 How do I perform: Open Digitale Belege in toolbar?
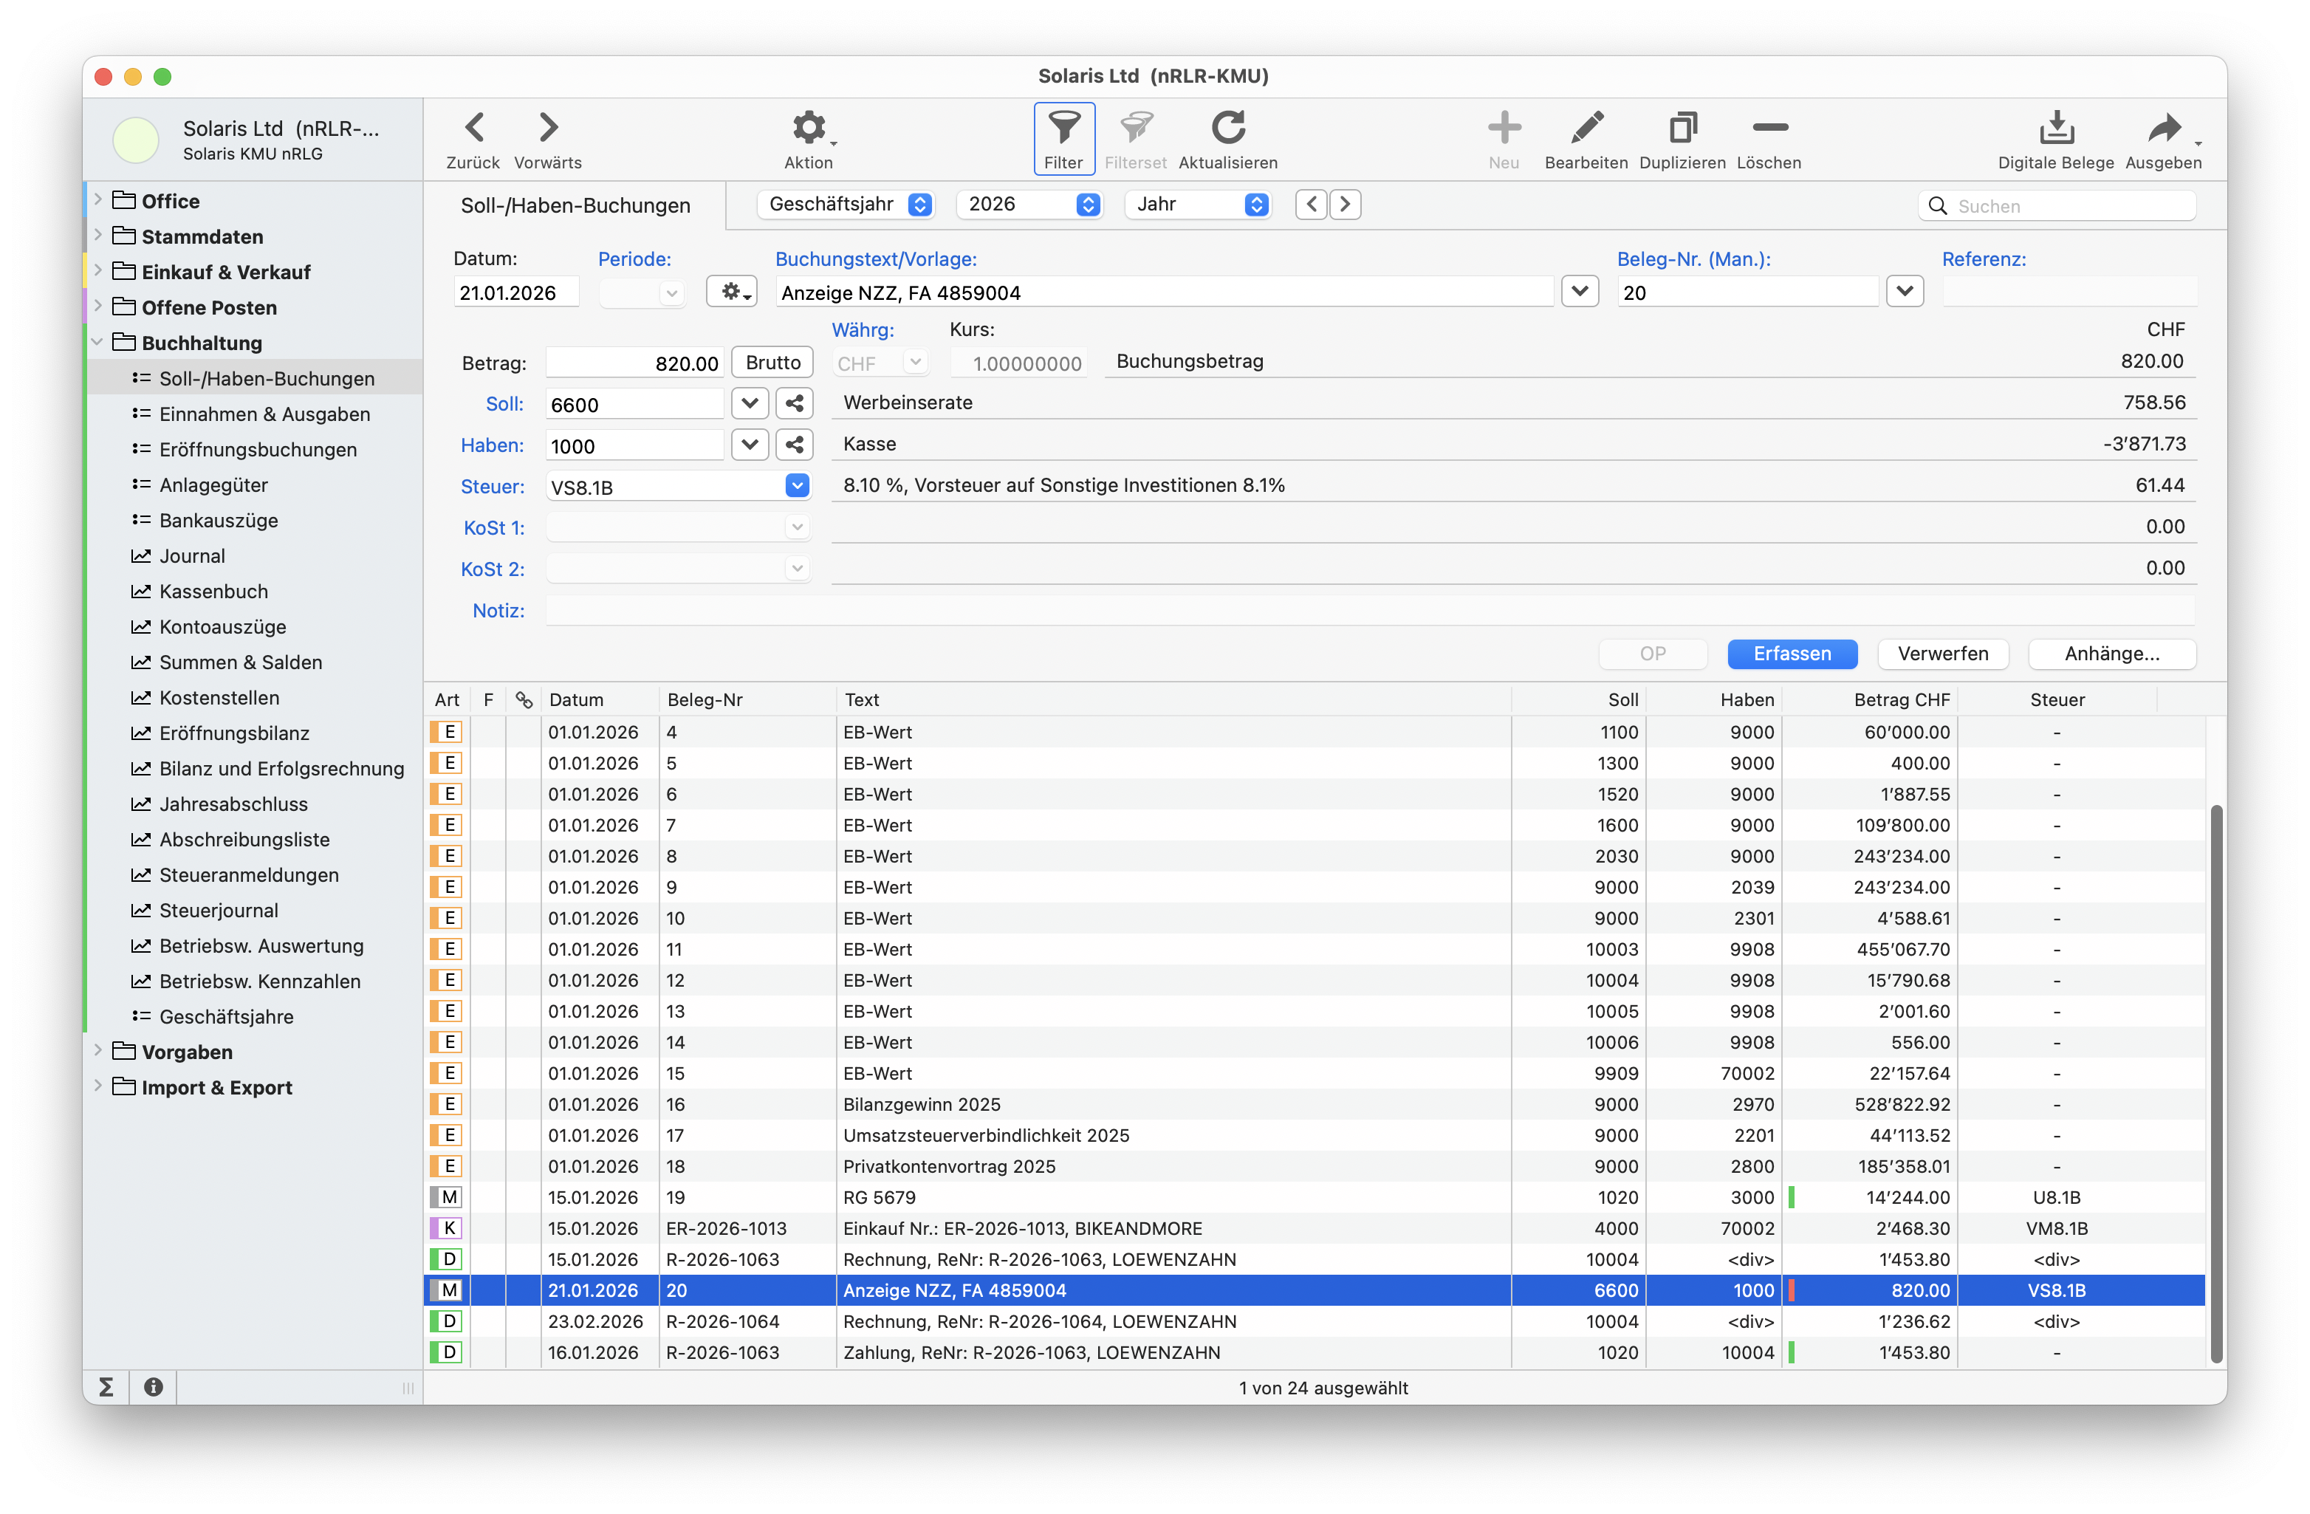[x=2056, y=128]
